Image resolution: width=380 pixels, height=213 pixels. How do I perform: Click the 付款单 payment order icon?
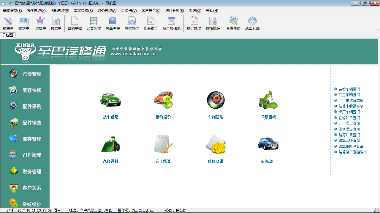(56, 23)
